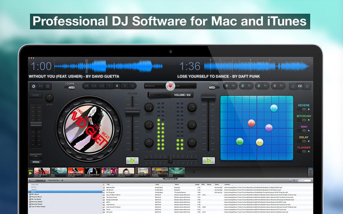The width and height of the screenshot is (343, 214).
Task: Open the right deck grid pads icon
Action: tap(307, 86)
